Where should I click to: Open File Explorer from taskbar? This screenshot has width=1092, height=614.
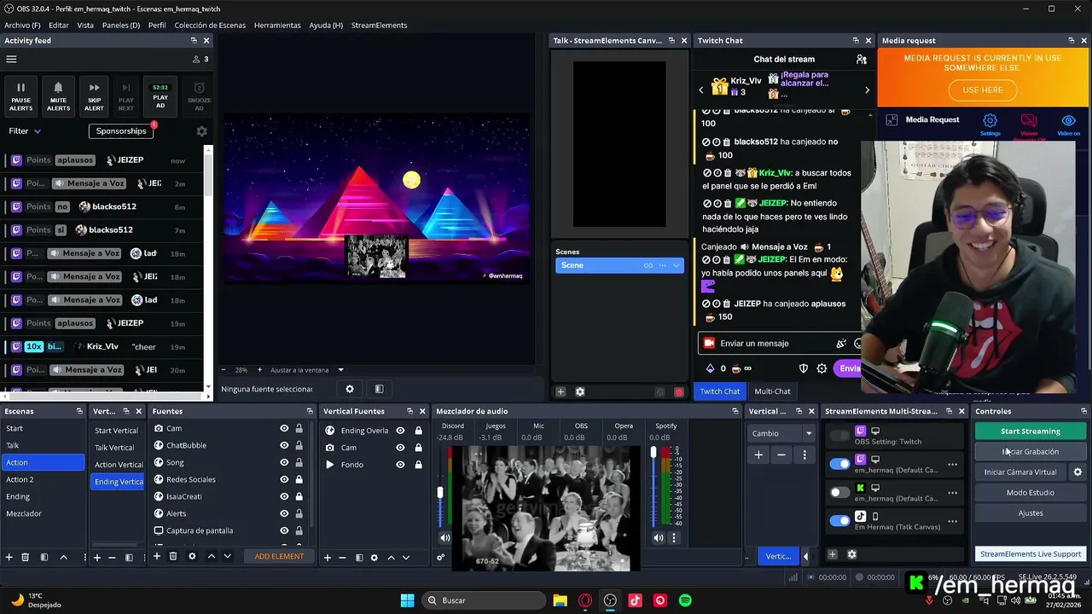560,600
